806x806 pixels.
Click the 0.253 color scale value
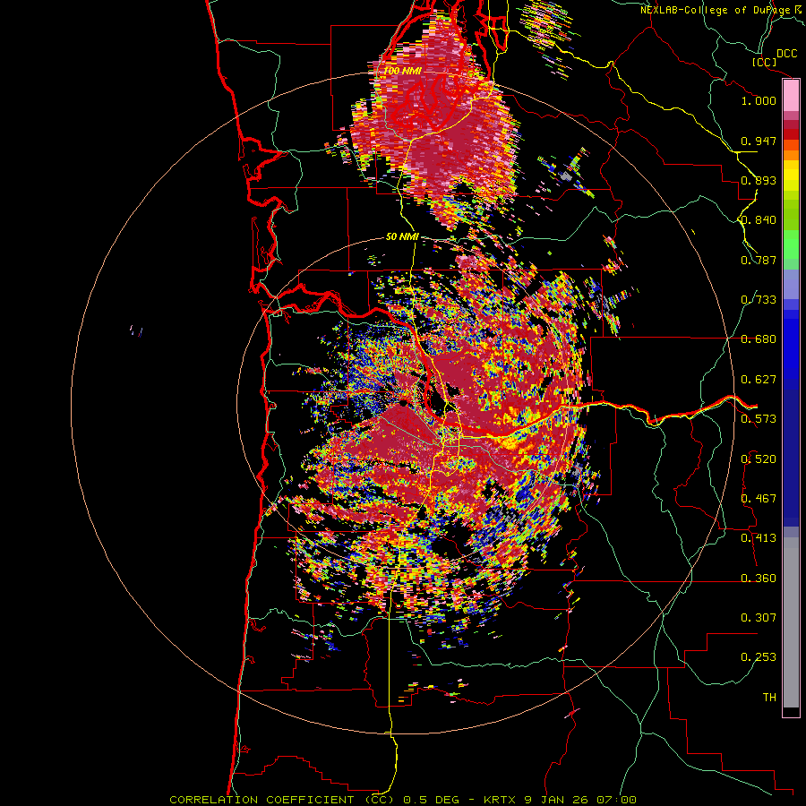tap(759, 657)
